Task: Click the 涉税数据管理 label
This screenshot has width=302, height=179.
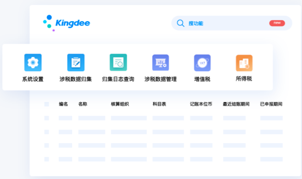Action: point(161,79)
